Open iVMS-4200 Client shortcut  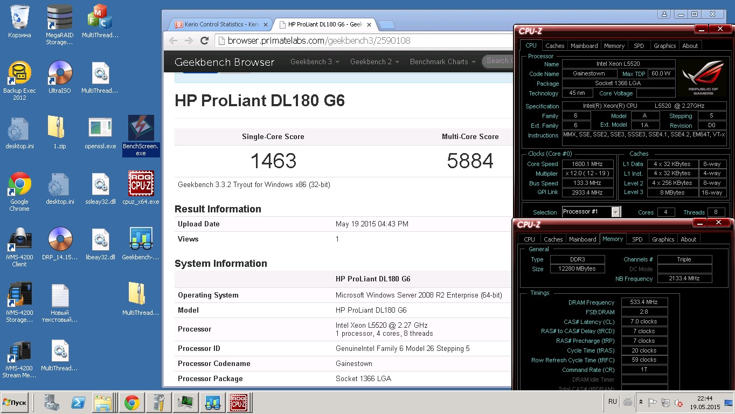[x=19, y=247]
